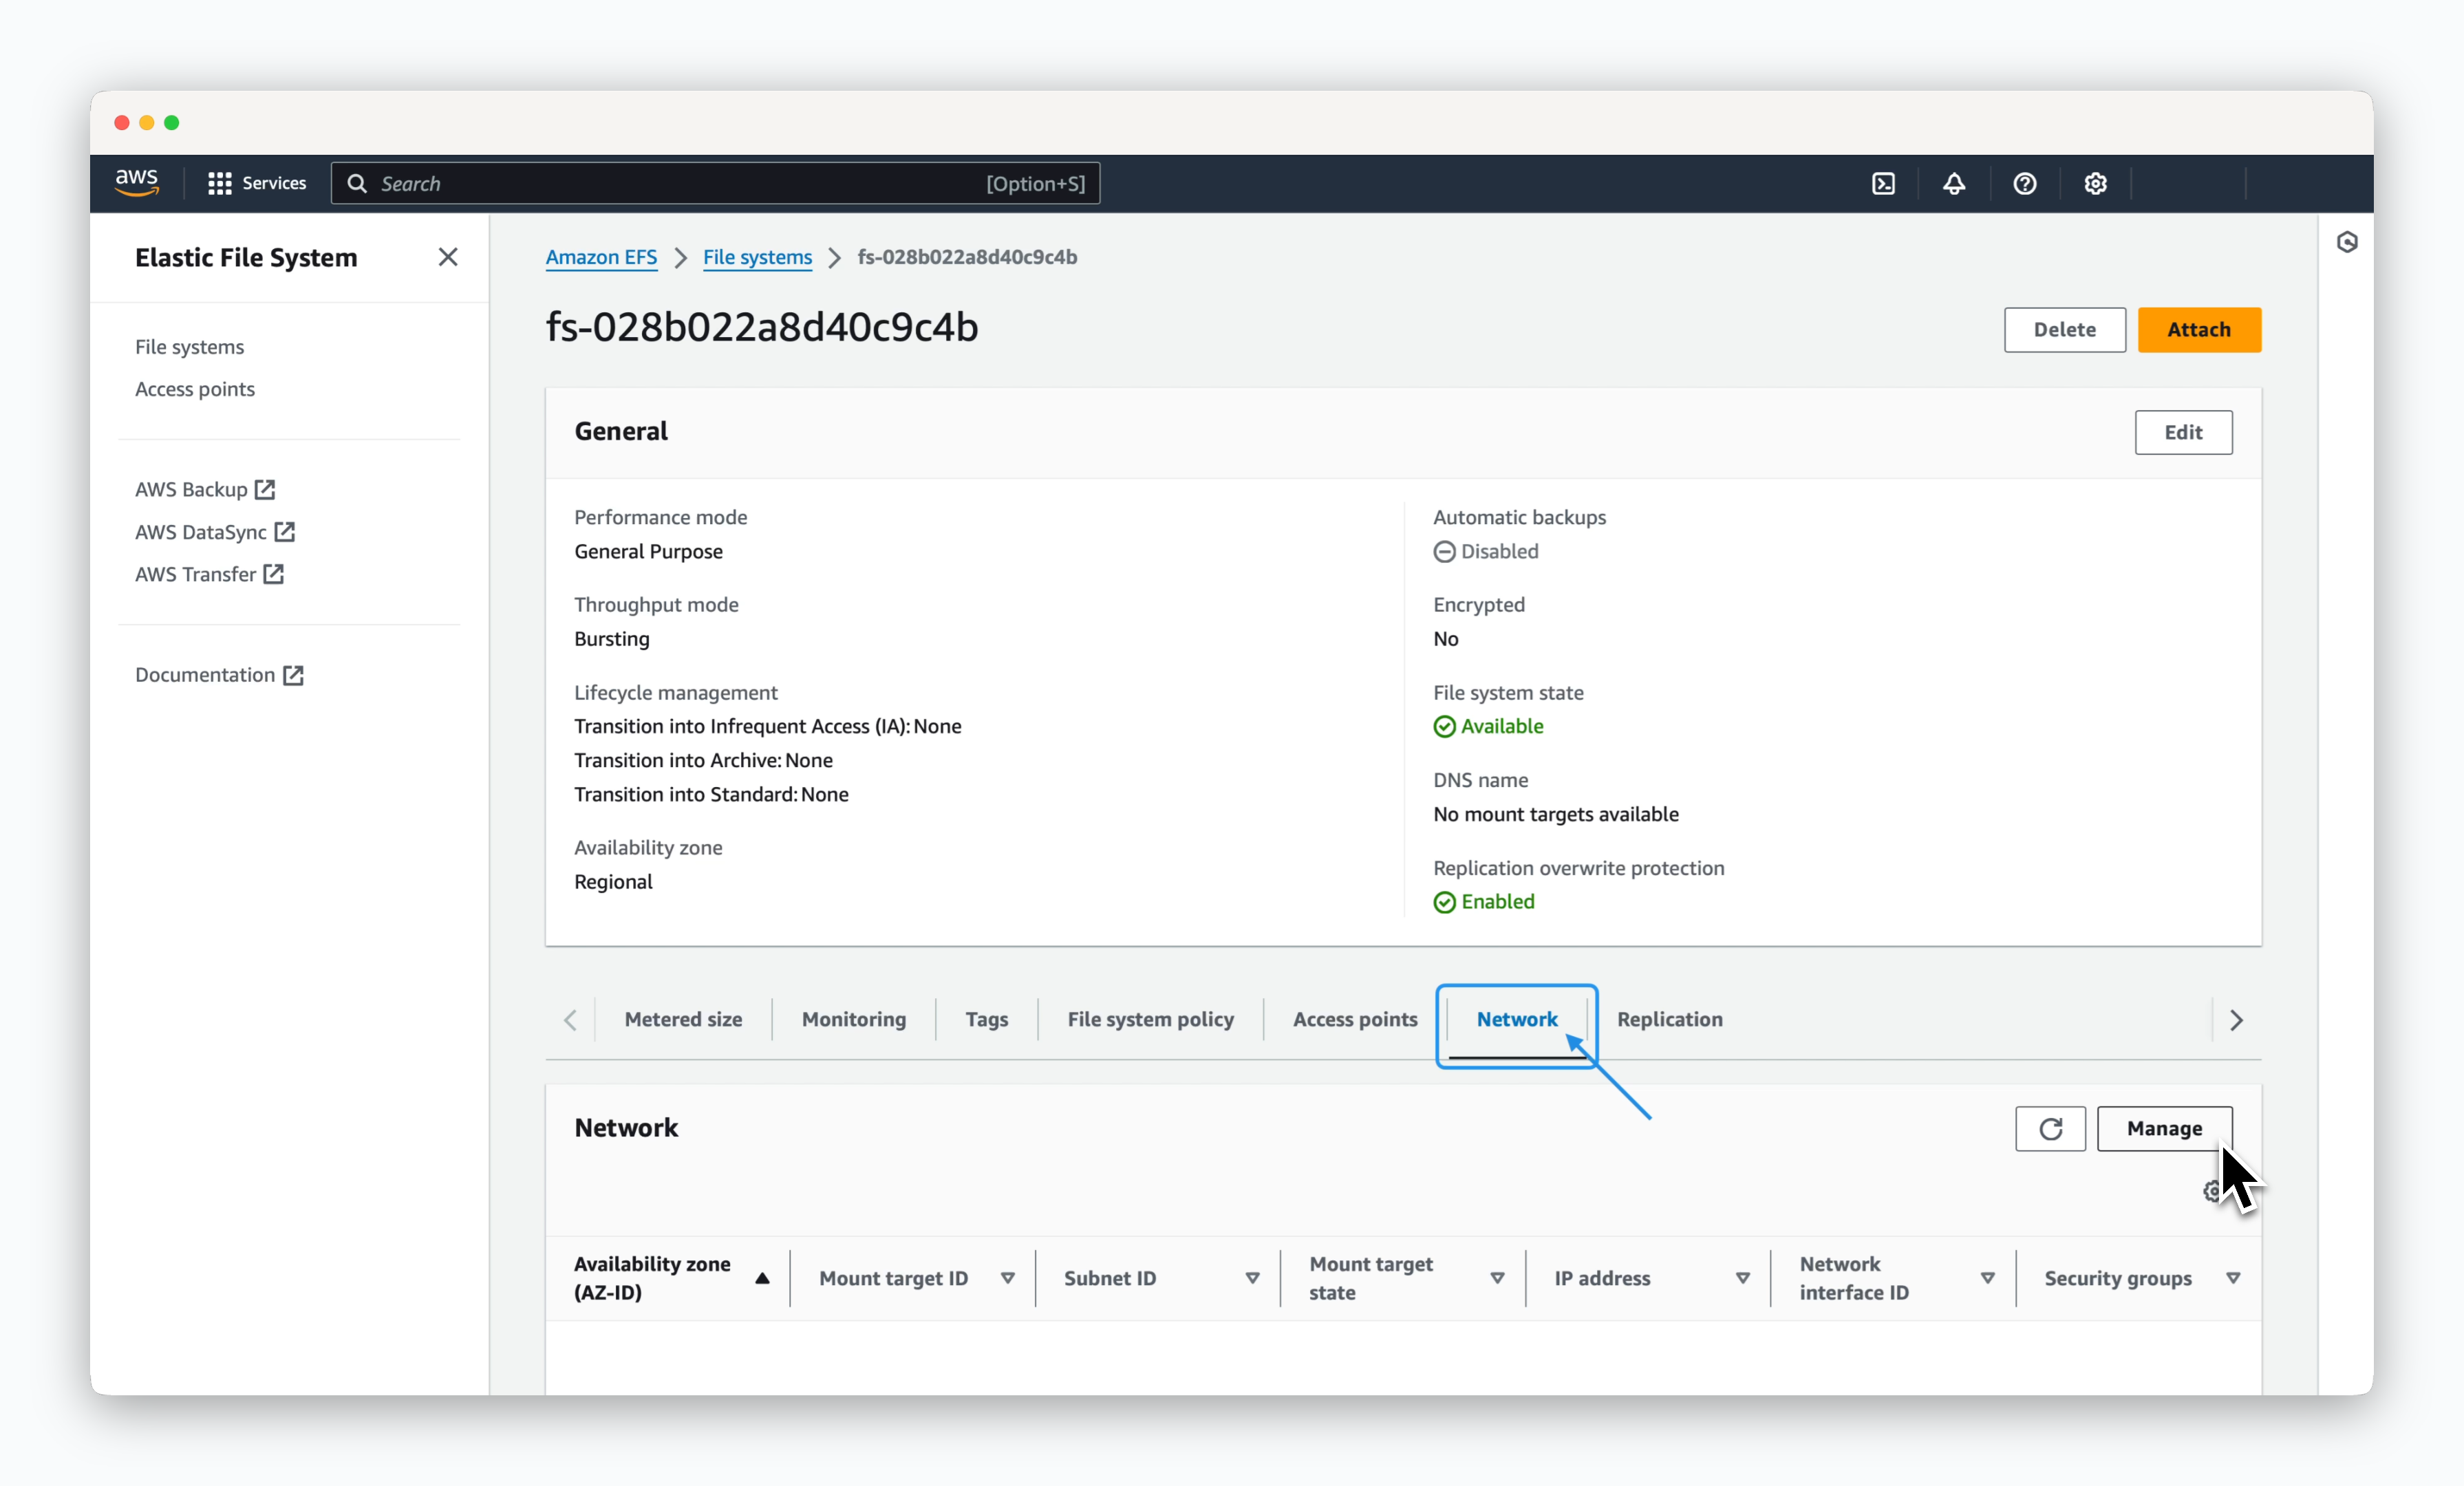
Task: Click the 'Bursting' throughput mode value
Action: [x=611, y=639]
